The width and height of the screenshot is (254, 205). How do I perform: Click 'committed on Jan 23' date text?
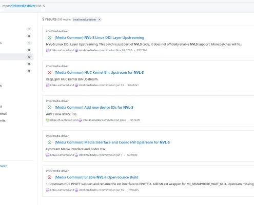click(x=111, y=85)
